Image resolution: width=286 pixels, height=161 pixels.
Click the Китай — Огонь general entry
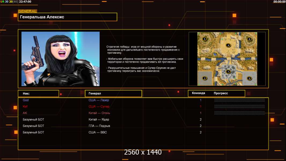point(99,113)
